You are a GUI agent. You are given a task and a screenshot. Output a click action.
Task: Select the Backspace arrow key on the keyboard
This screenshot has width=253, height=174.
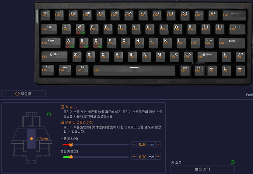click(234, 15)
